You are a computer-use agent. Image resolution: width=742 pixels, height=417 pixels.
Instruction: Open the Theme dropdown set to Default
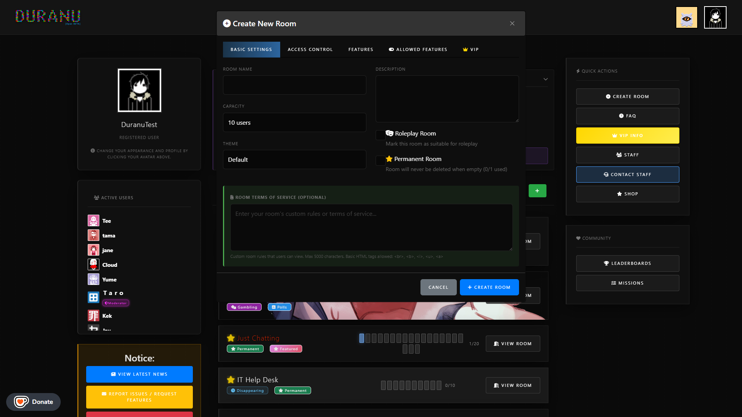pyautogui.click(x=294, y=159)
